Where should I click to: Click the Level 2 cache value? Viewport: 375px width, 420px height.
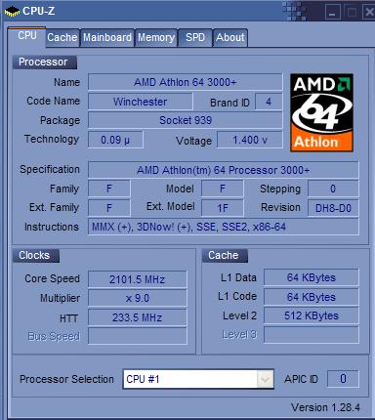coord(312,315)
